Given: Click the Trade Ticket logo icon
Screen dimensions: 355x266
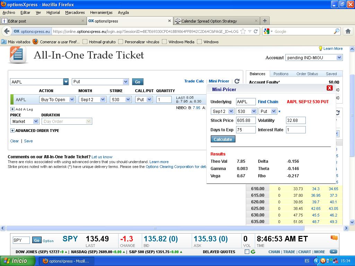Looking at the screenshot, I should pyautogui.click(x=18, y=55).
